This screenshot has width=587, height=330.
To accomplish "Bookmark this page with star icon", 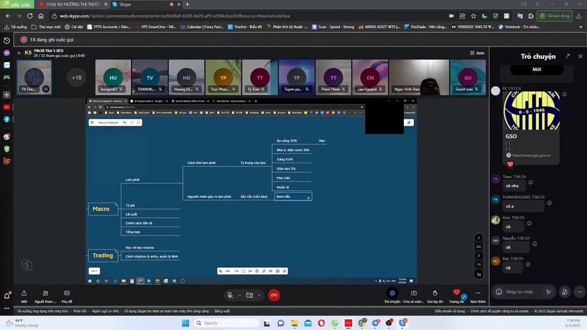I will (x=474, y=16).
